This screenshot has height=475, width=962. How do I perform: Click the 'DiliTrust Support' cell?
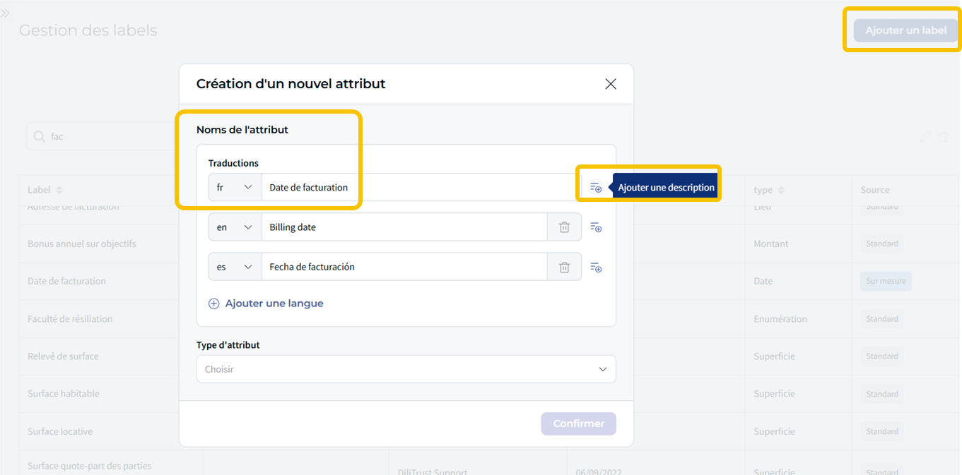(x=433, y=471)
